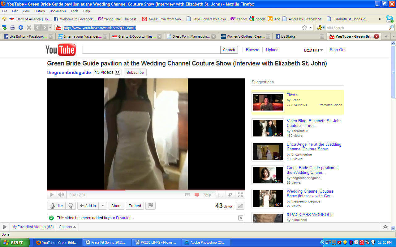Open LizStajka account dropdown

(x=313, y=50)
